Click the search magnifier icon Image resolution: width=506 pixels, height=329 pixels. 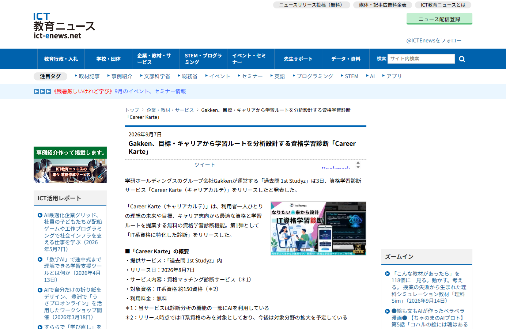(x=462, y=59)
